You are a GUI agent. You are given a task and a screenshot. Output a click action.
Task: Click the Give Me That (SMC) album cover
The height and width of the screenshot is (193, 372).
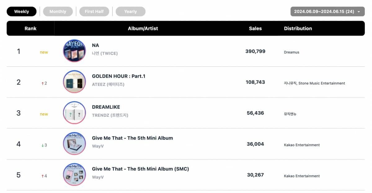coord(74,175)
